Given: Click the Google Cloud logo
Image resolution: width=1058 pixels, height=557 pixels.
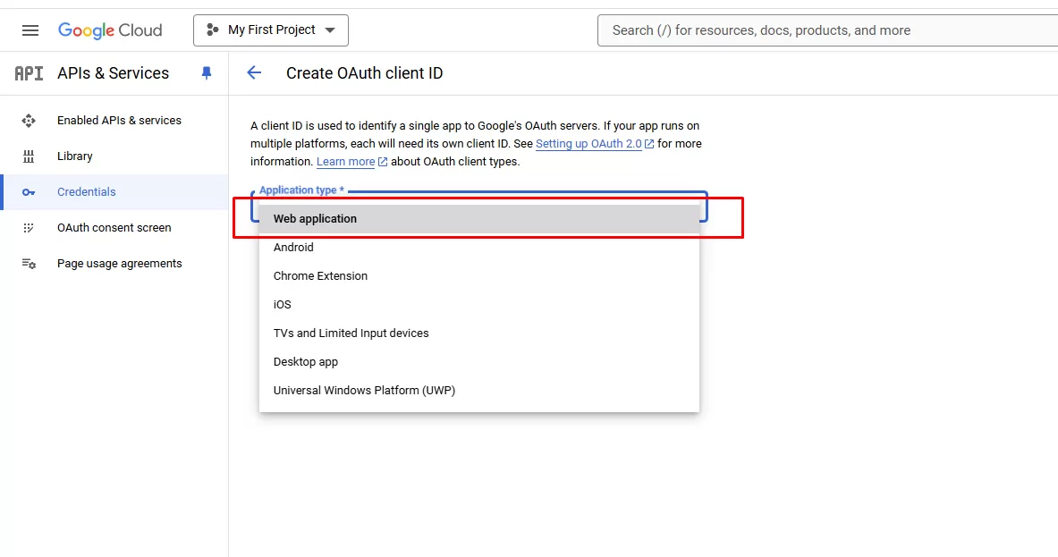Looking at the screenshot, I should [x=110, y=30].
